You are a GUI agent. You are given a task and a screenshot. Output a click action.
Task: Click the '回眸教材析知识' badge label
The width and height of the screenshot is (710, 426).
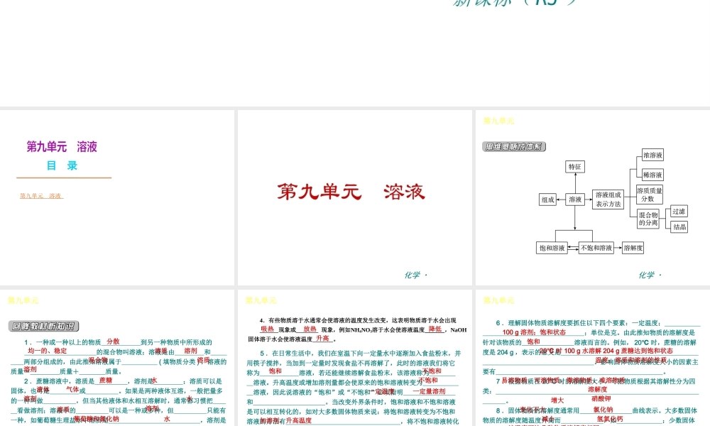pos(43,326)
